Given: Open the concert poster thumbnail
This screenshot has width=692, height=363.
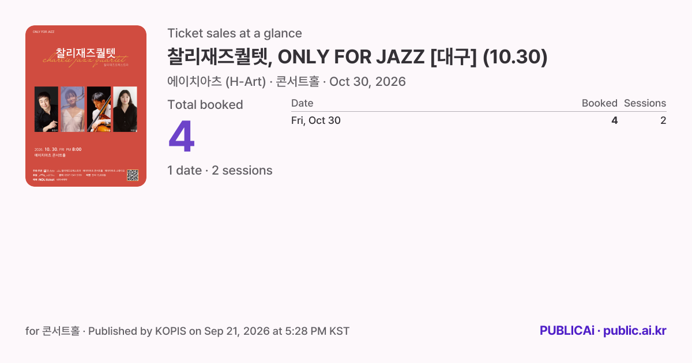Looking at the screenshot, I should point(86,106).
